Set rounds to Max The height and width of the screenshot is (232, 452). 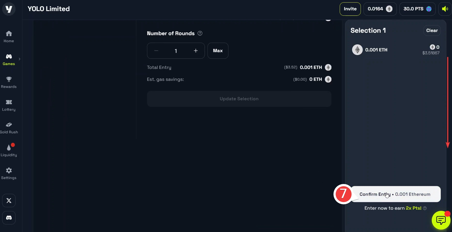218,51
